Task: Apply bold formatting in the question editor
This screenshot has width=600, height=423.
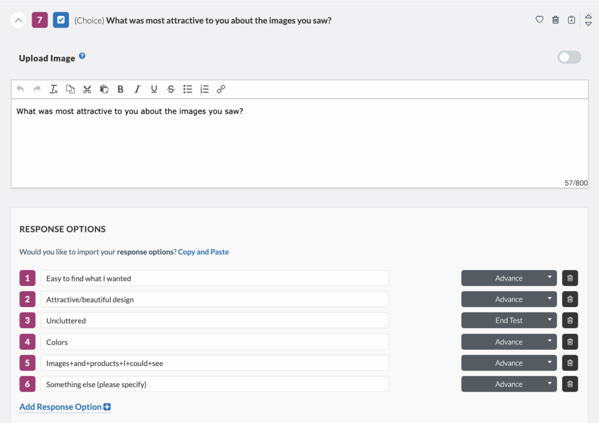Action: 120,89
